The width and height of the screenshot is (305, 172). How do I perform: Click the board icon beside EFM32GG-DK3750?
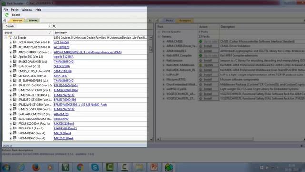pos(15,85)
